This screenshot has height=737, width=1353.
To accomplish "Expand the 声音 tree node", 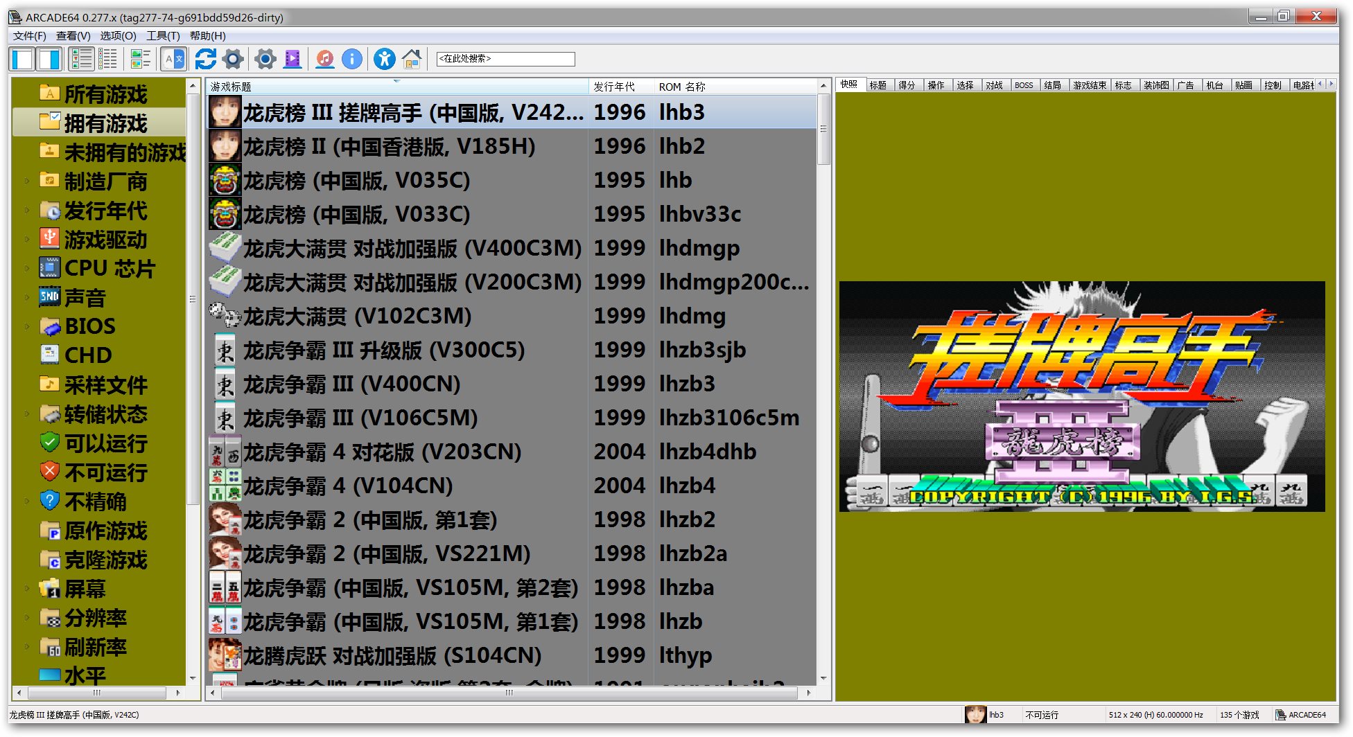I will 27,298.
